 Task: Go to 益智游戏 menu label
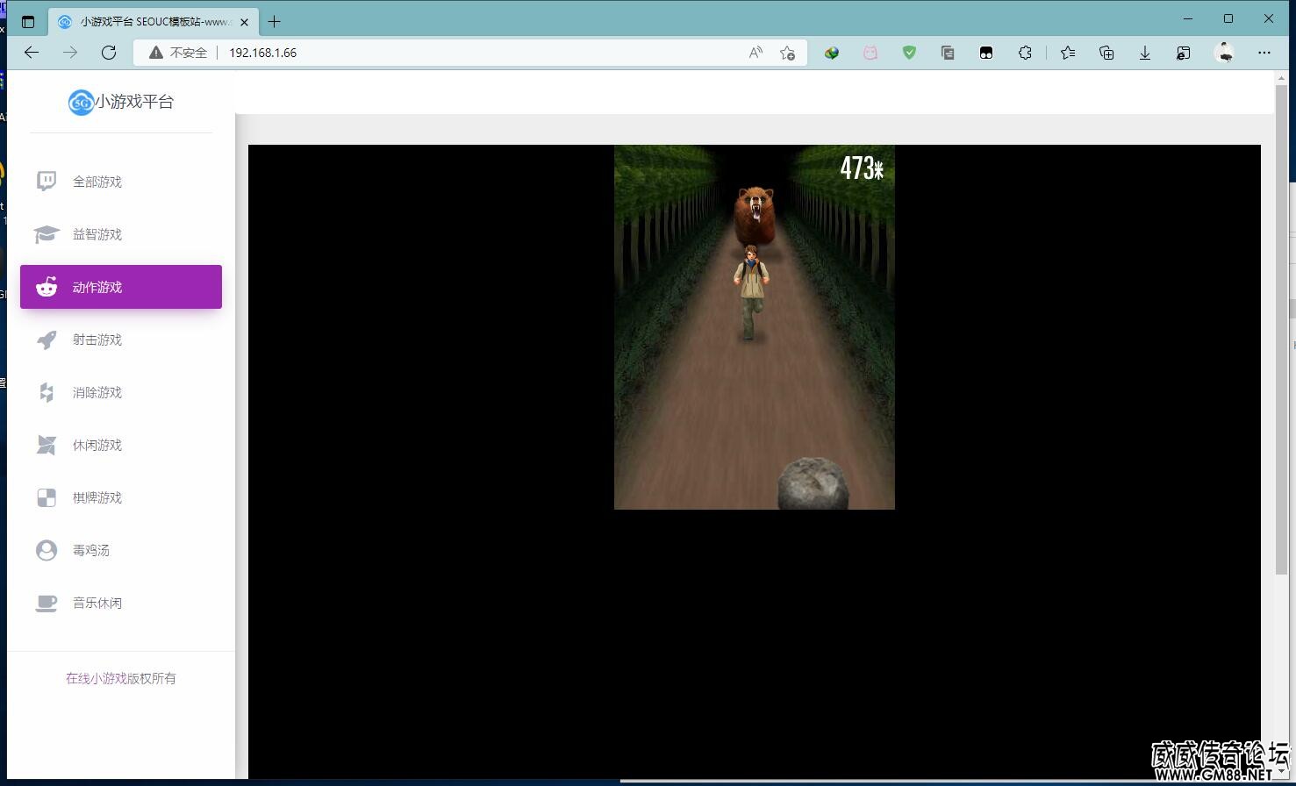[x=97, y=234]
